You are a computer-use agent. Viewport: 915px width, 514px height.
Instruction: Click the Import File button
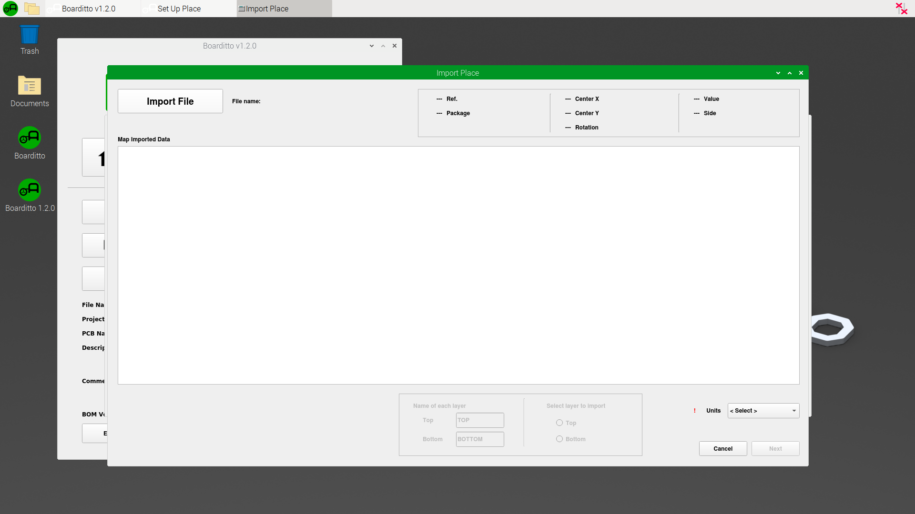coord(170,101)
